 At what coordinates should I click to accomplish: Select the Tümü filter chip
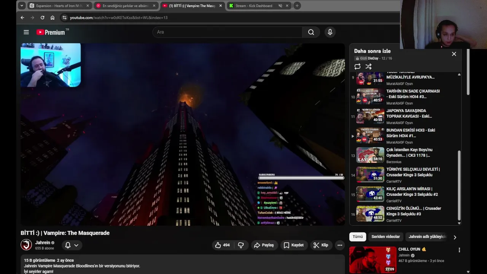[358, 237]
